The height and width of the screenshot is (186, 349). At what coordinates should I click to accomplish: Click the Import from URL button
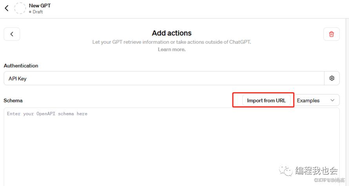tap(266, 100)
